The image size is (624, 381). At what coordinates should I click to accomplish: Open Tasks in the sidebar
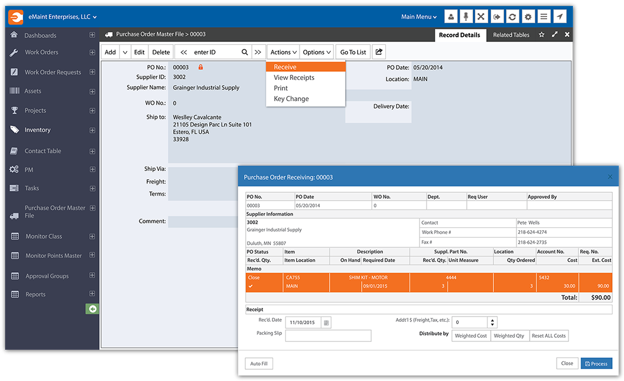pyautogui.click(x=32, y=188)
